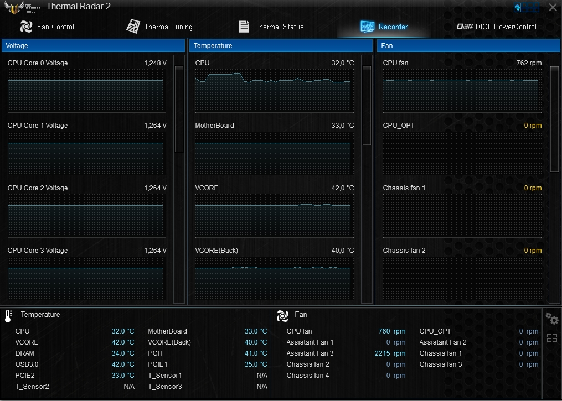Screen dimensions: 562x401
Task: Click the Fan recorder panel scrollbar thumb
Action: (x=554, y=121)
